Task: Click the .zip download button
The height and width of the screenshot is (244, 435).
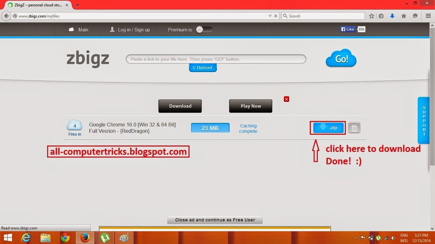Action: point(328,128)
